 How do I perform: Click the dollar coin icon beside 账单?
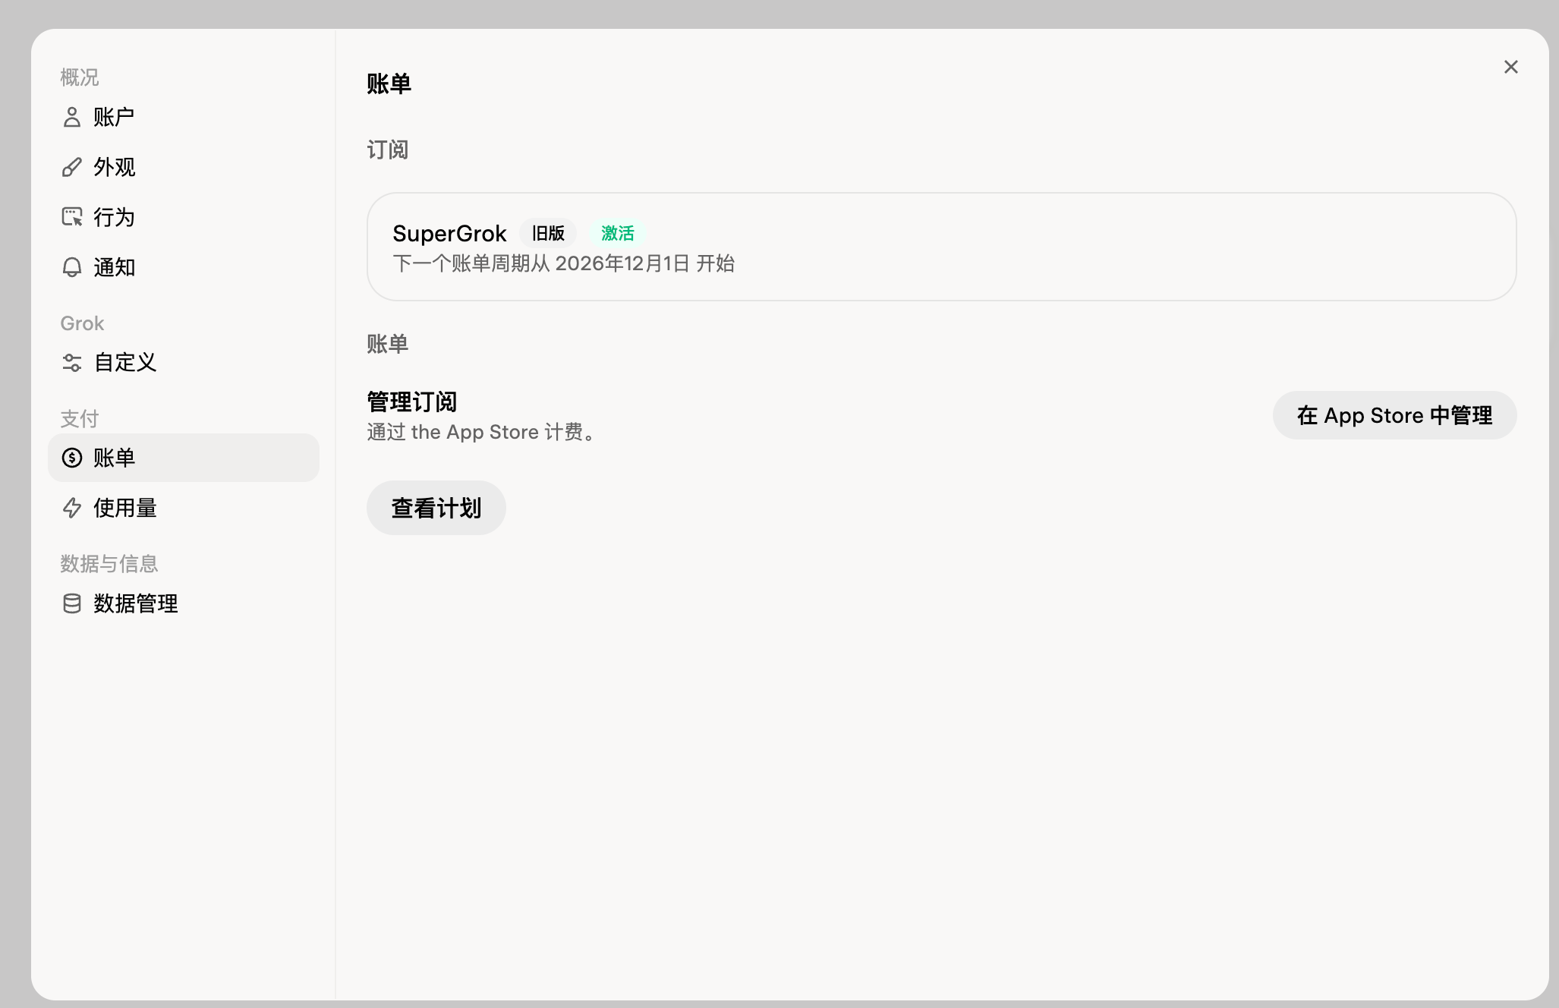[x=72, y=458]
